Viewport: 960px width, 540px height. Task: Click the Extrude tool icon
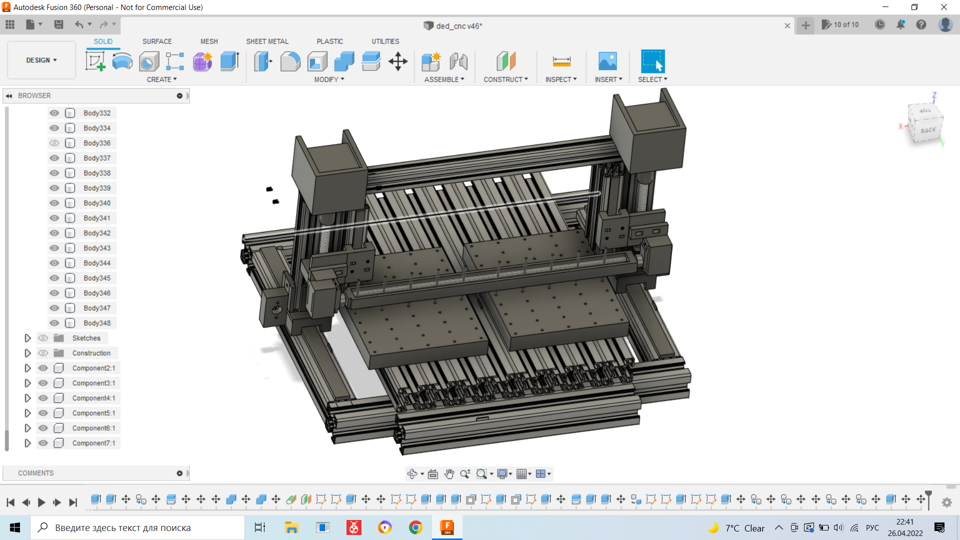[229, 61]
